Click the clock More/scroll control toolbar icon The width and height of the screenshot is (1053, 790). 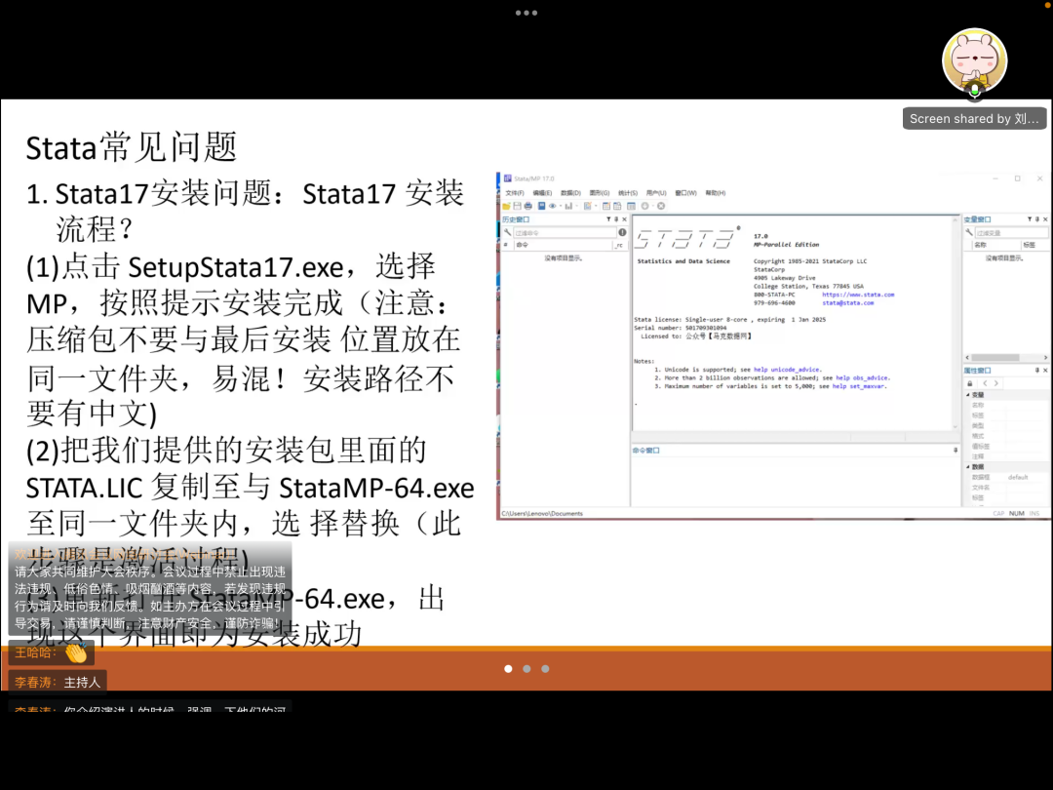pyautogui.click(x=644, y=206)
